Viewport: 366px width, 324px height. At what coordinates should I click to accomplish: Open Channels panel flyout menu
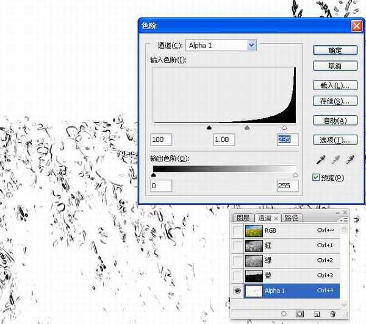(x=343, y=220)
